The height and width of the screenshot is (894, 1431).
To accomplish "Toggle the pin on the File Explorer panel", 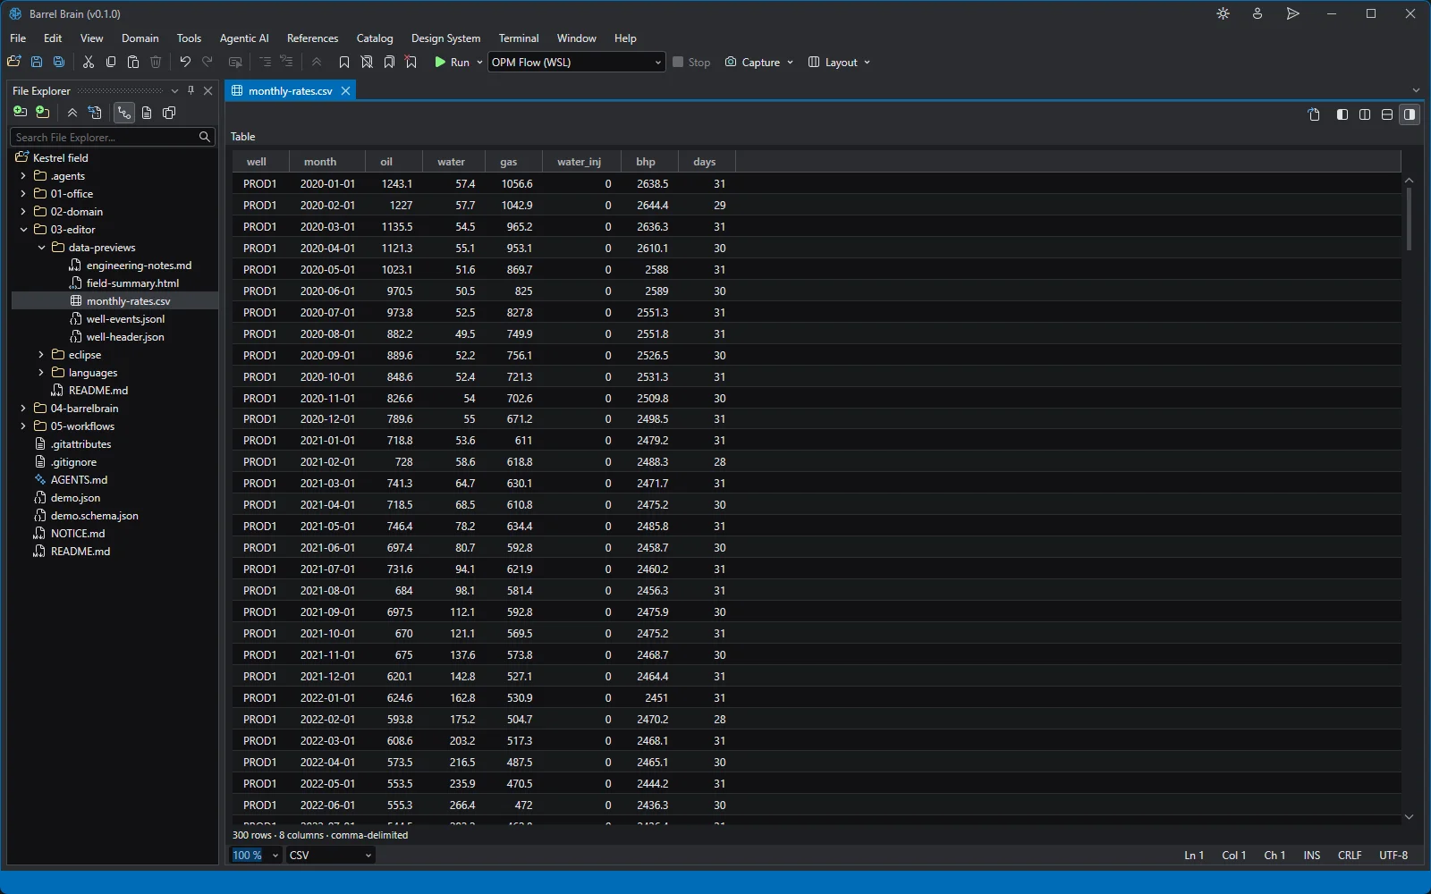I will 191,90.
